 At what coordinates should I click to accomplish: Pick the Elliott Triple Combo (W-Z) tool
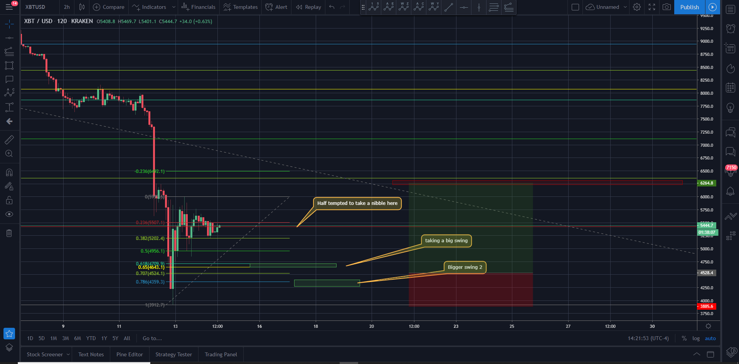pyautogui.click(x=404, y=7)
